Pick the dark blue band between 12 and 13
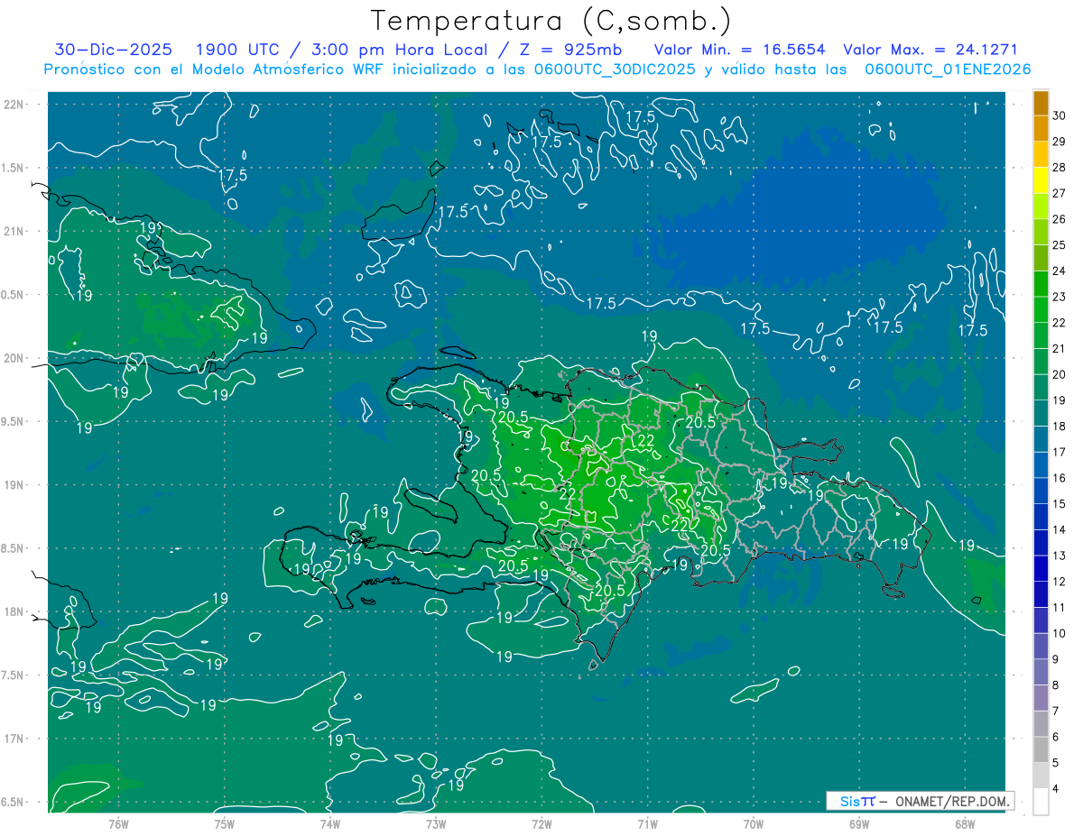 tap(1041, 568)
